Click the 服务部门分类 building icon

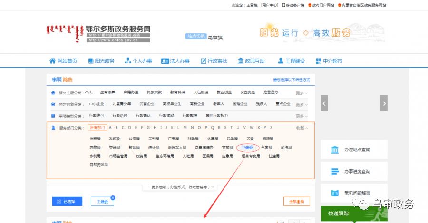[x=53, y=128]
